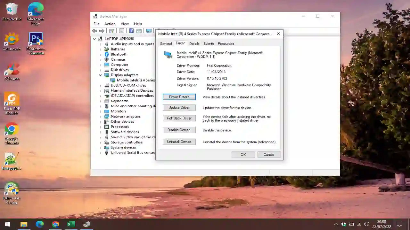Switch to the Events tab

209,44
